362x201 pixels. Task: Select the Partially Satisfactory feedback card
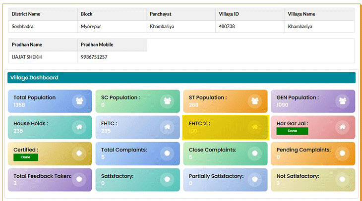click(x=225, y=180)
